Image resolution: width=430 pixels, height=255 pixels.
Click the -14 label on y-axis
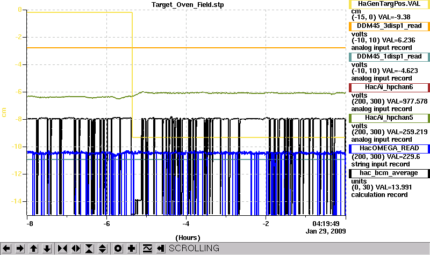coord(16,201)
